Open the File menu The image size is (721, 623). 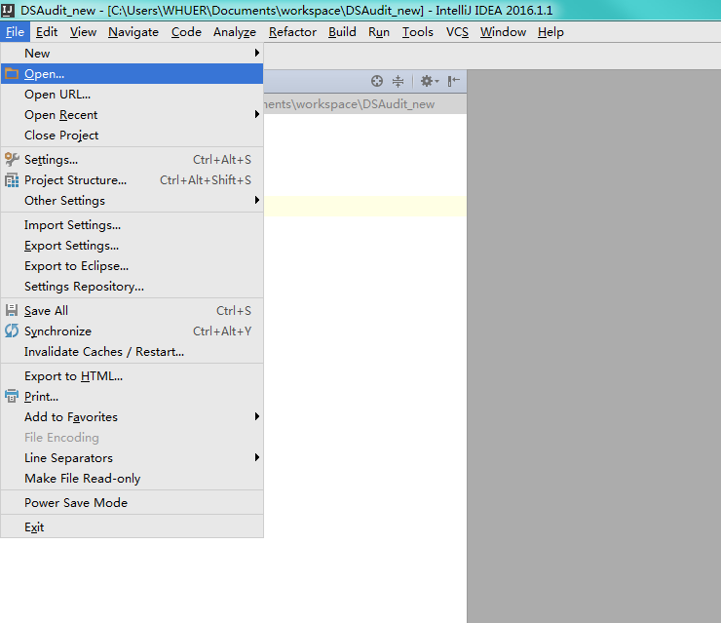(16, 32)
